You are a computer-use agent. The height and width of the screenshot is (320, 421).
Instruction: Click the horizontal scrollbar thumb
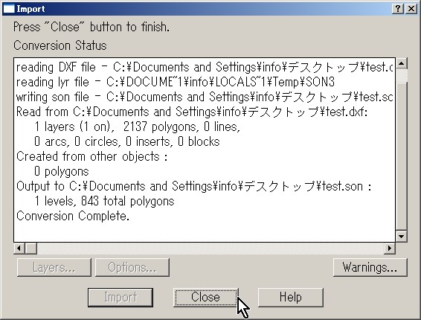click(x=31, y=248)
